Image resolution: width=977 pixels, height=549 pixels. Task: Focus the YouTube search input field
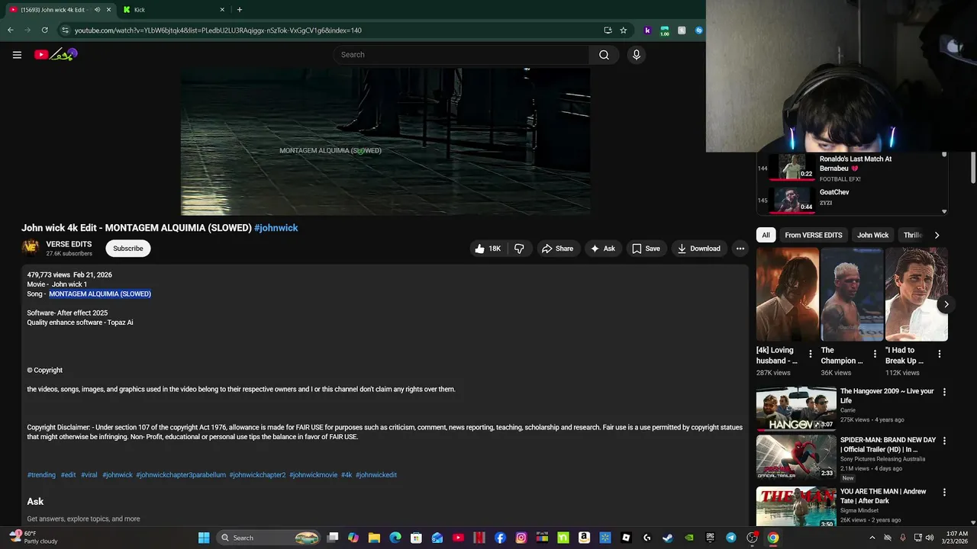tap(461, 55)
